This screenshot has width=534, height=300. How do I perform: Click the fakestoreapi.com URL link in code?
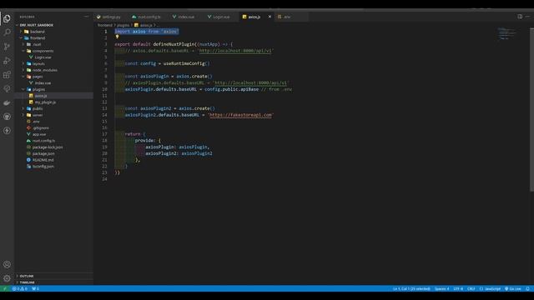[x=241, y=115]
